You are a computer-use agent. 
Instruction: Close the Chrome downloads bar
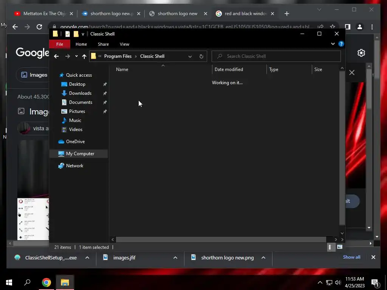click(373, 257)
